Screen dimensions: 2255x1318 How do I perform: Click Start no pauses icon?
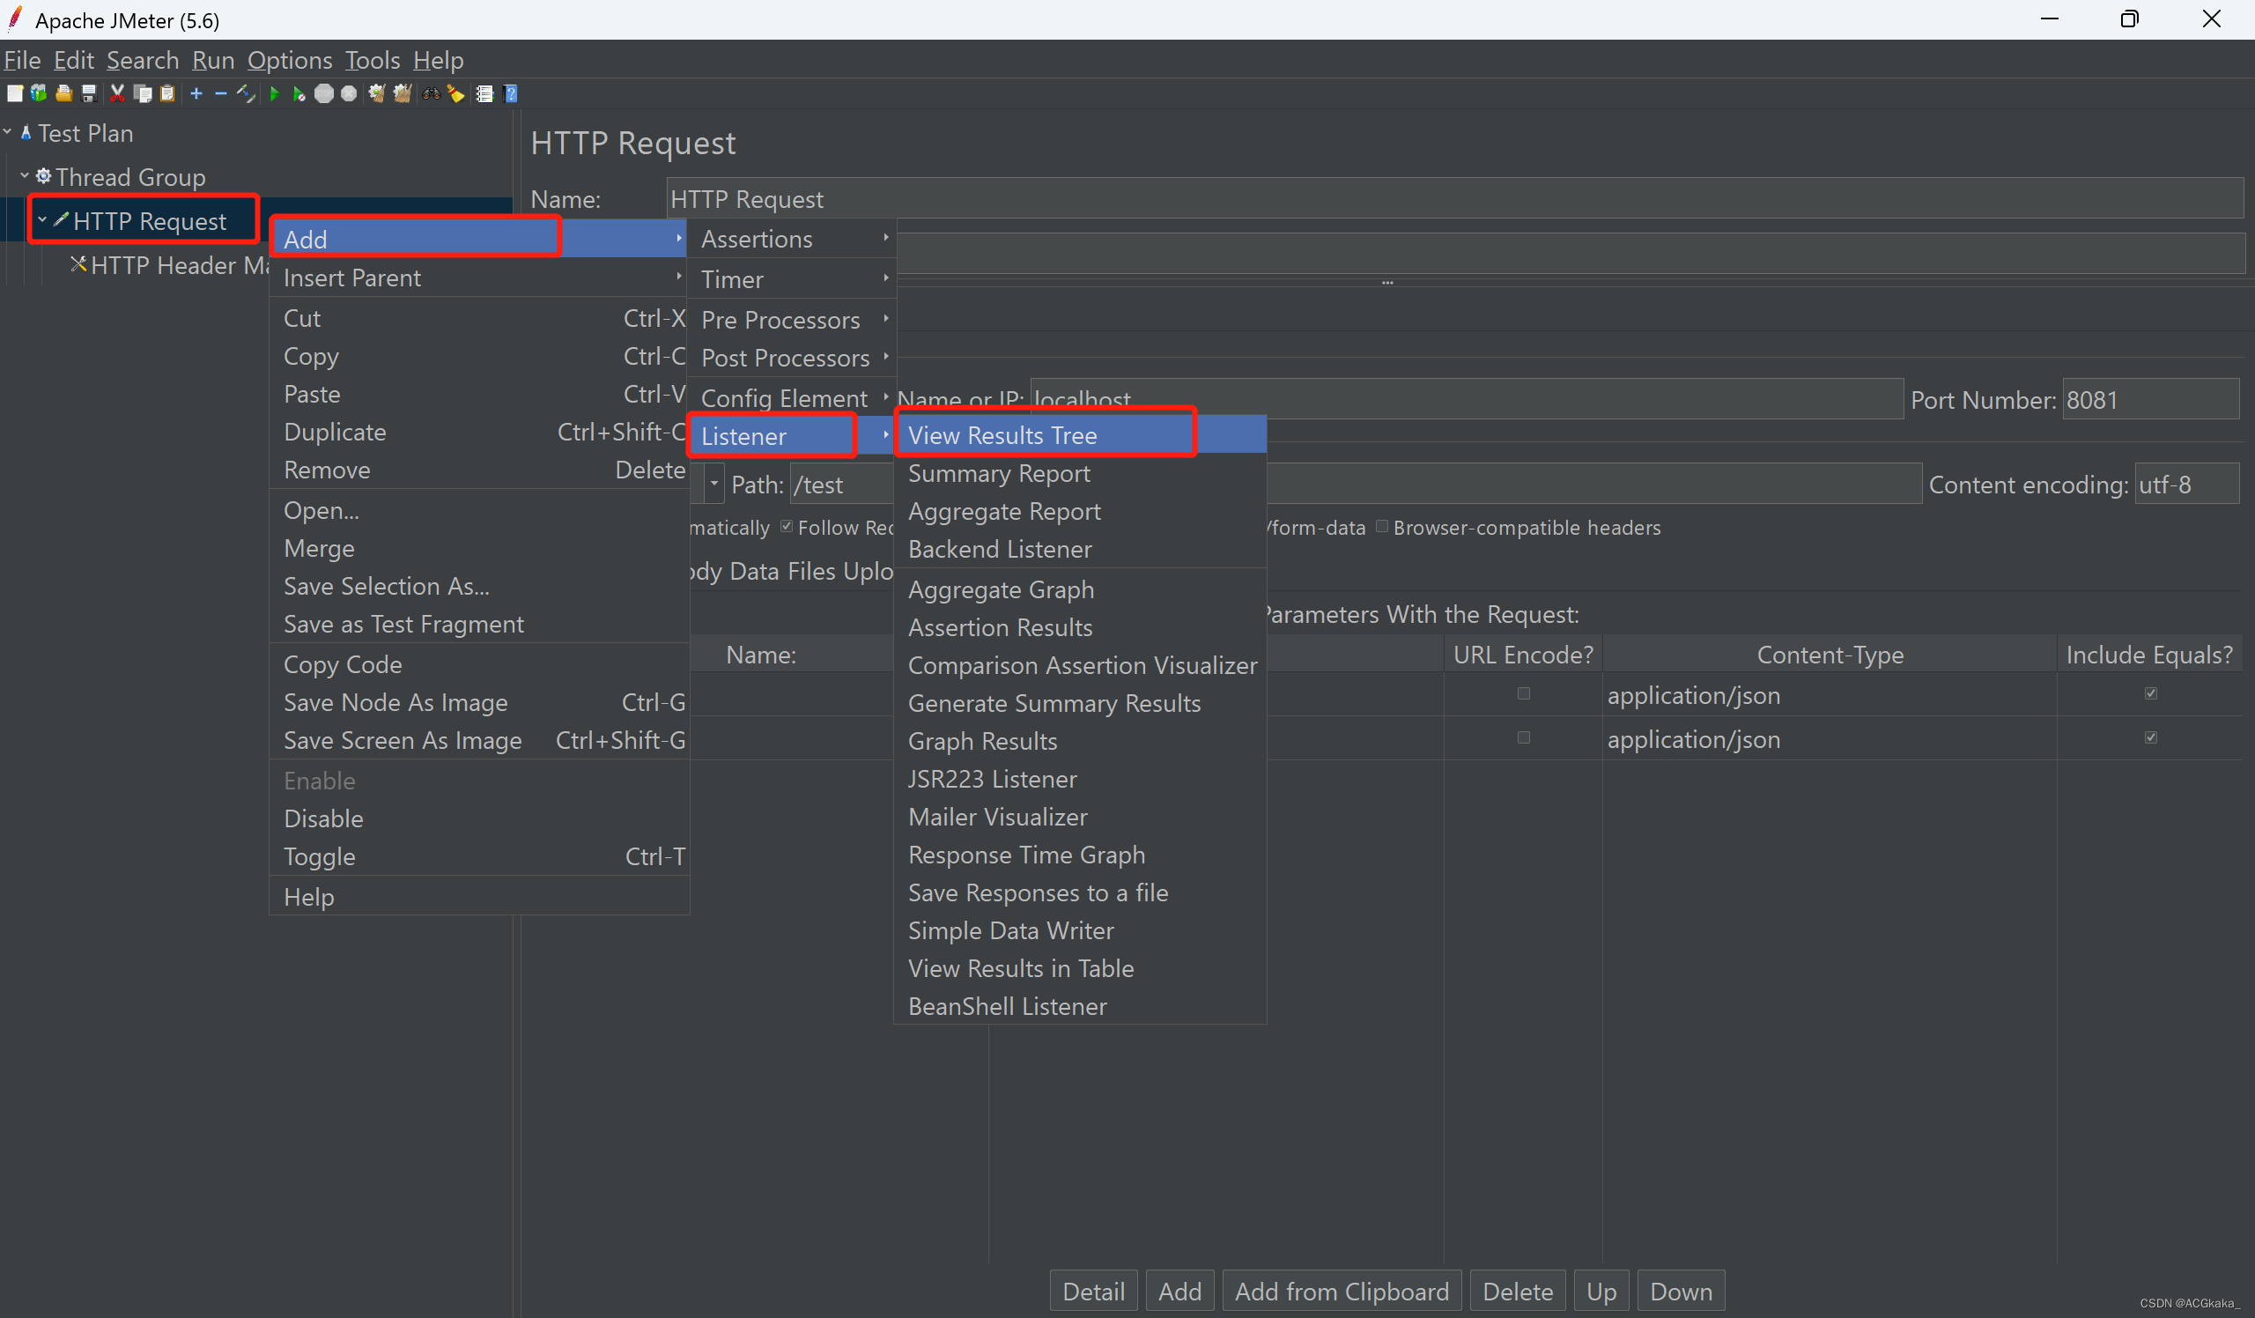299,93
